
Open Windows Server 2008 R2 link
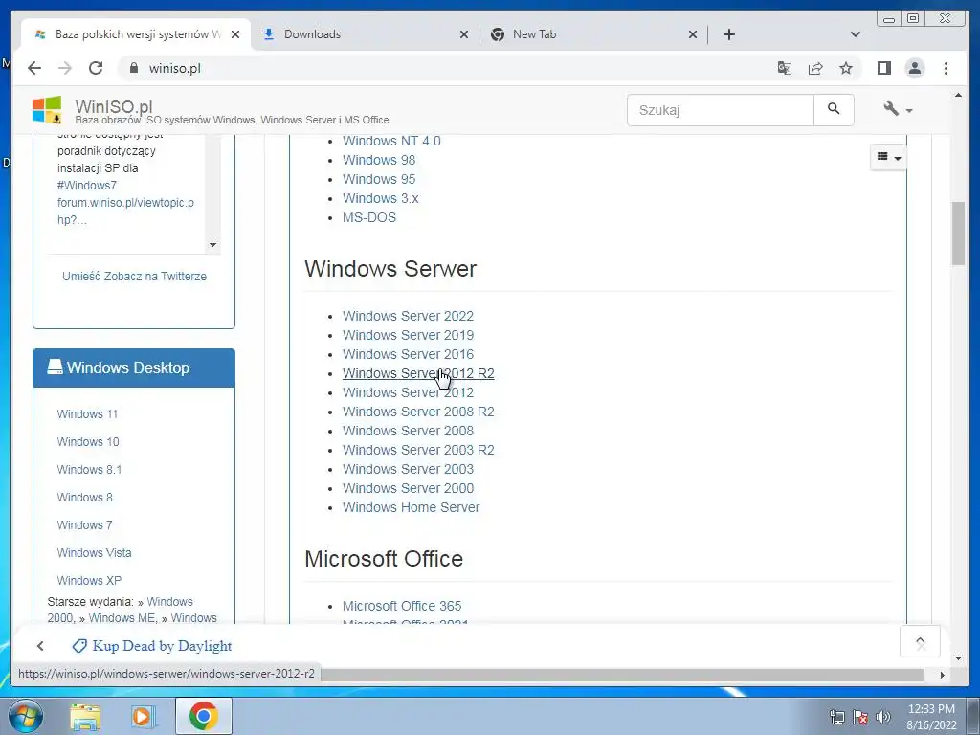coord(418,412)
